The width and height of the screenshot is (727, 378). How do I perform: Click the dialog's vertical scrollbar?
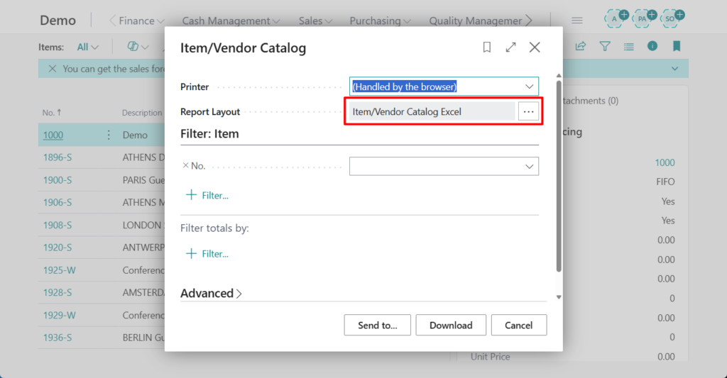click(559, 177)
